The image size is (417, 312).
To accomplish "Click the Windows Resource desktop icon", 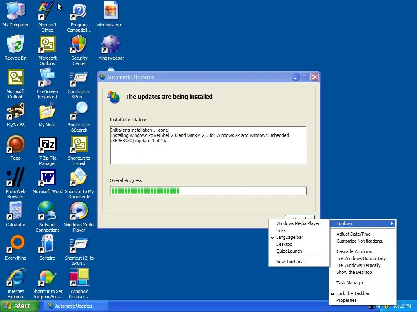I will (x=79, y=277).
